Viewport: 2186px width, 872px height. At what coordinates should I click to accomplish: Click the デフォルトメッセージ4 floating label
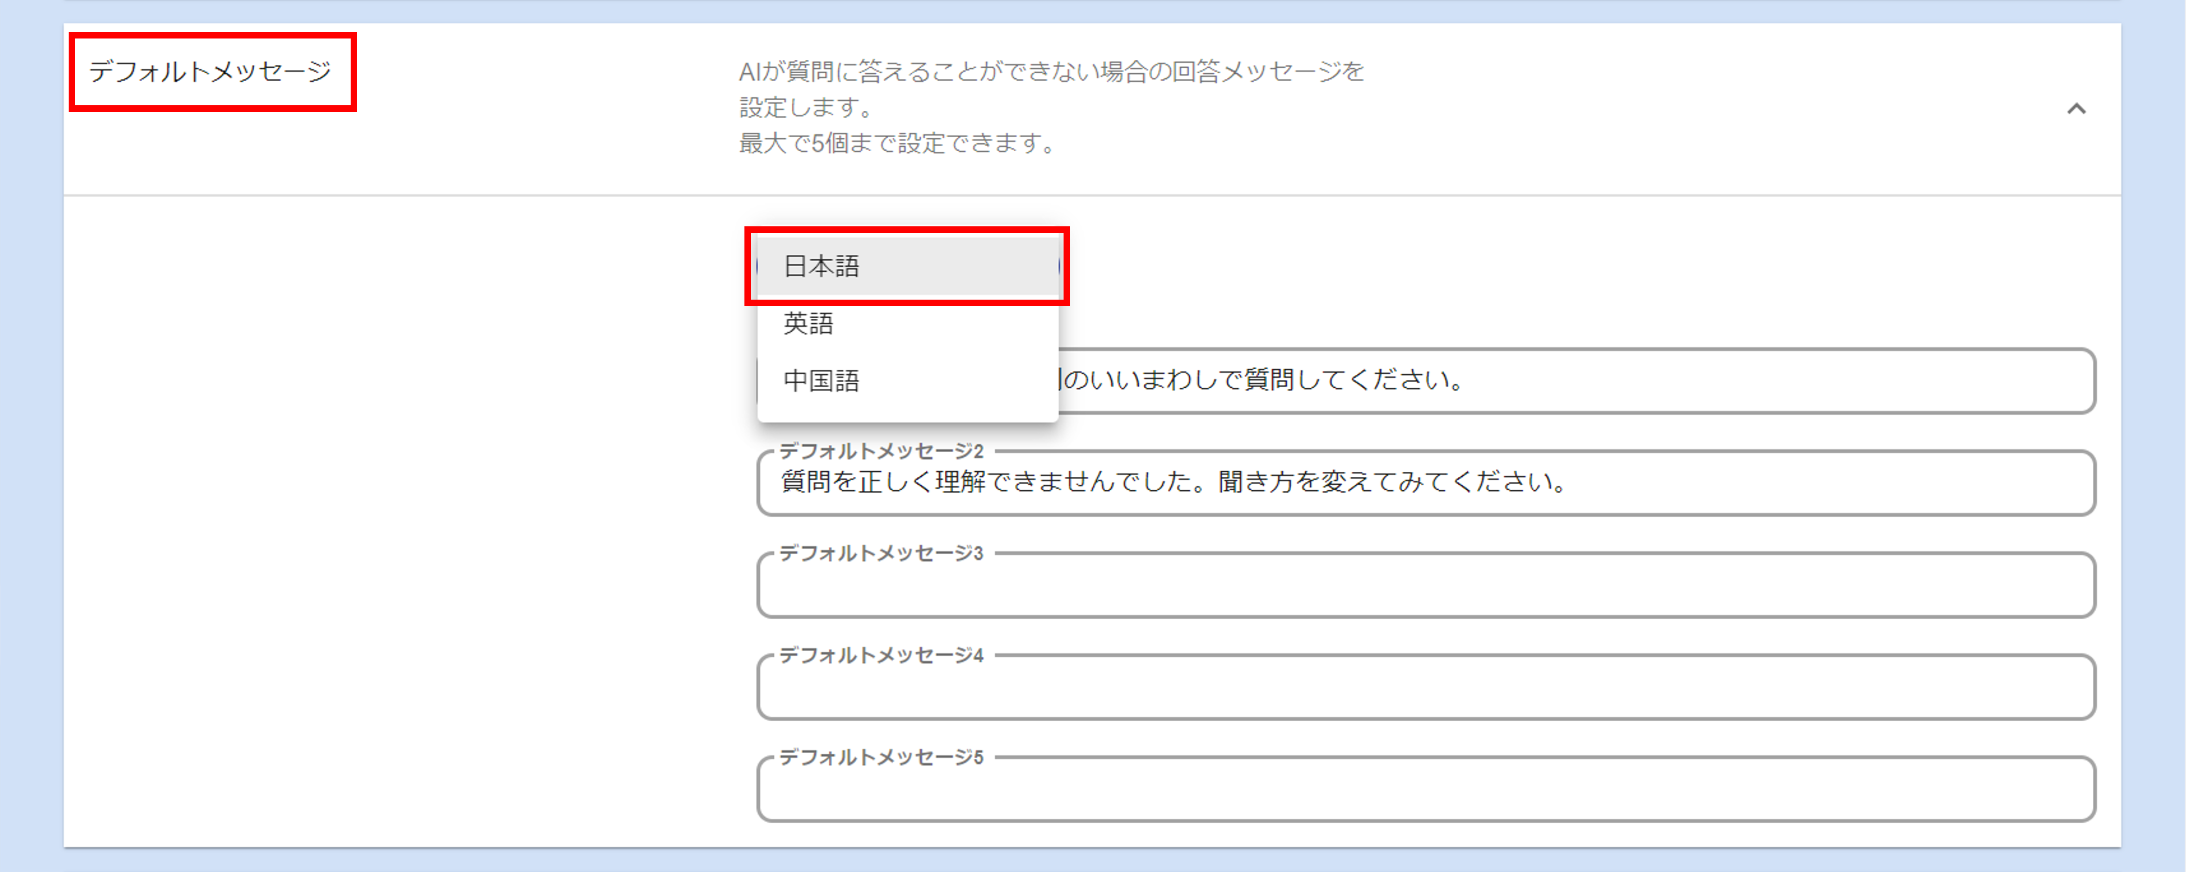(881, 655)
